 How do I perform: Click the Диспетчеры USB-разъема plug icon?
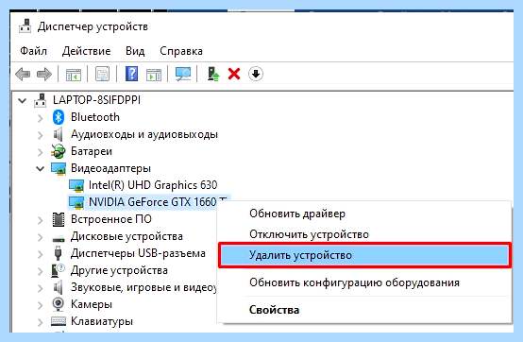pyautogui.click(x=58, y=253)
